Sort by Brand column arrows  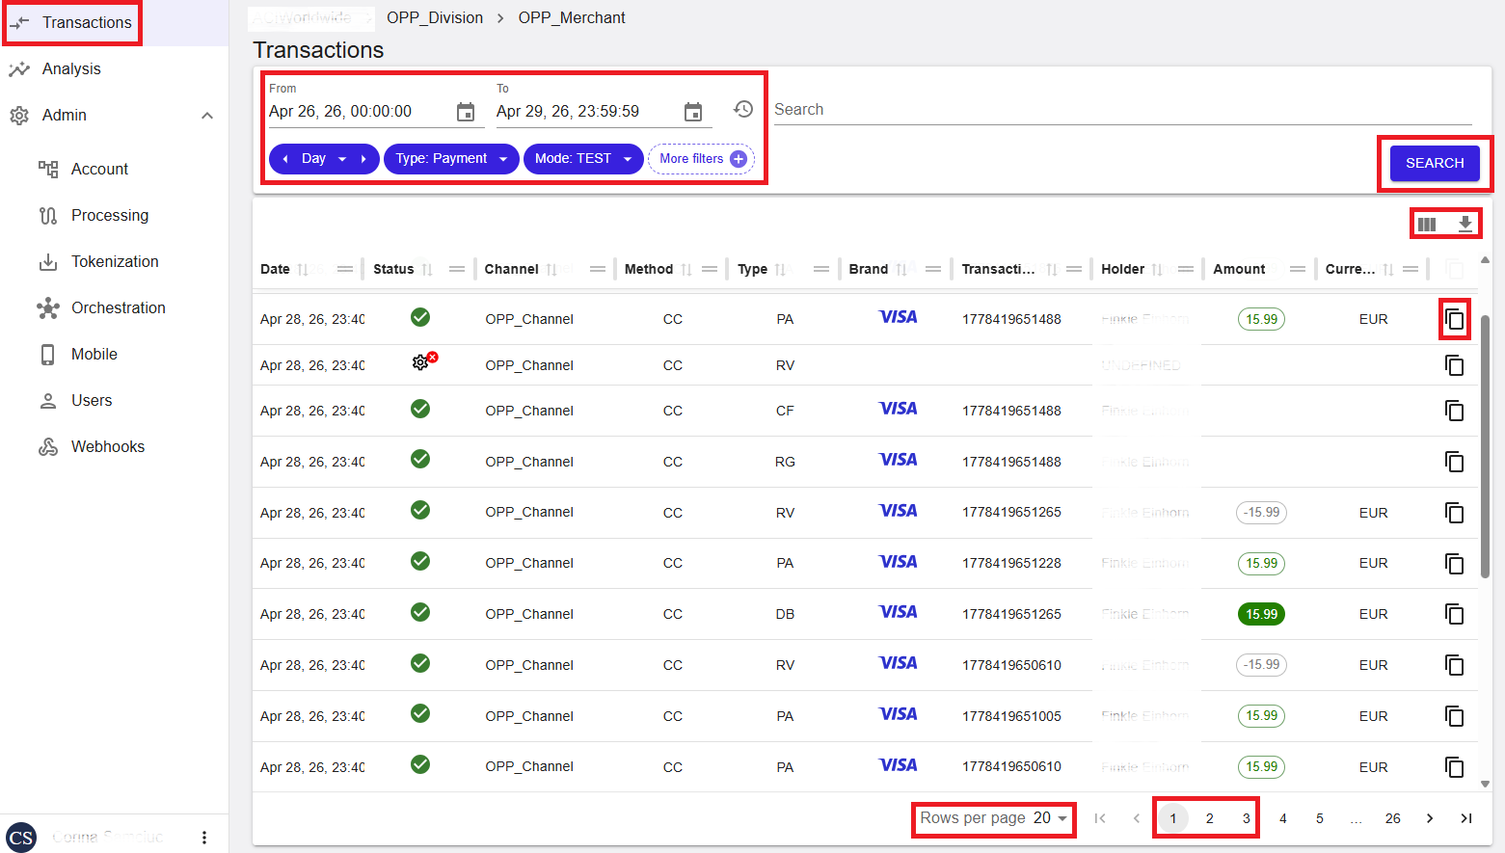tap(901, 270)
